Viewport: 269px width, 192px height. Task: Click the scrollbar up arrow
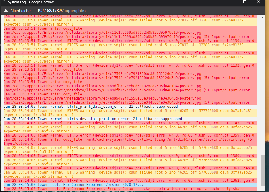263,18
